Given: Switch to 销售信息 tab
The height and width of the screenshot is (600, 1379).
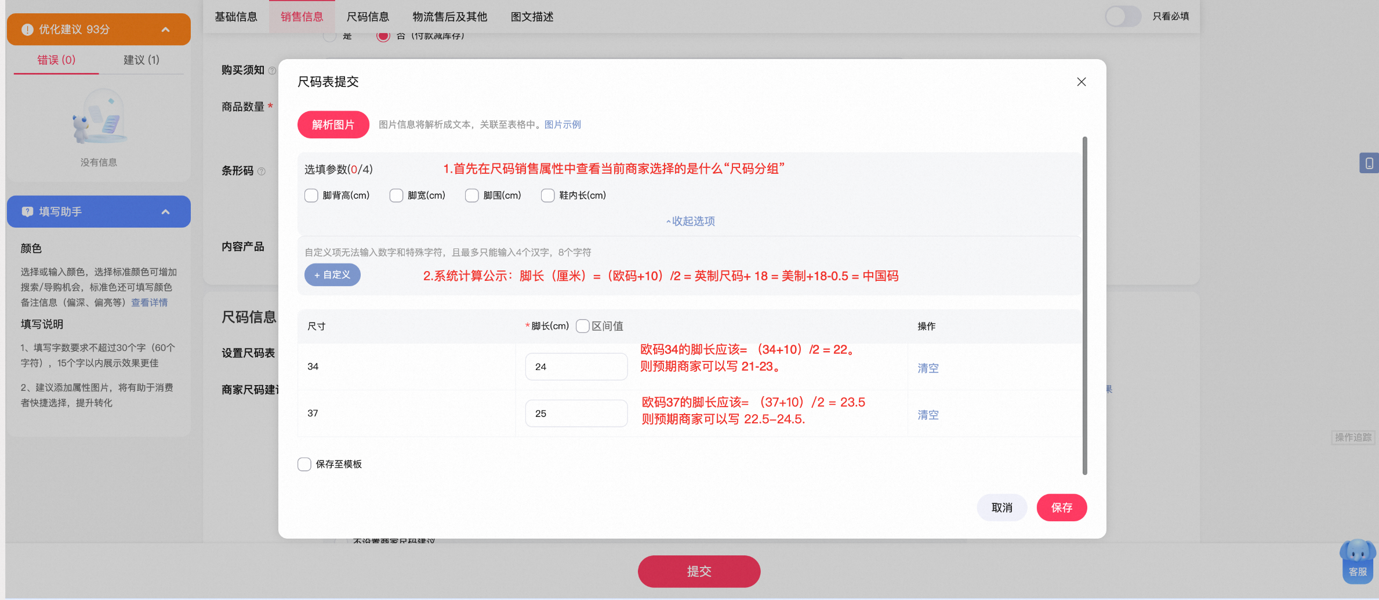Looking at the screenshot, I should coord(302,17).
